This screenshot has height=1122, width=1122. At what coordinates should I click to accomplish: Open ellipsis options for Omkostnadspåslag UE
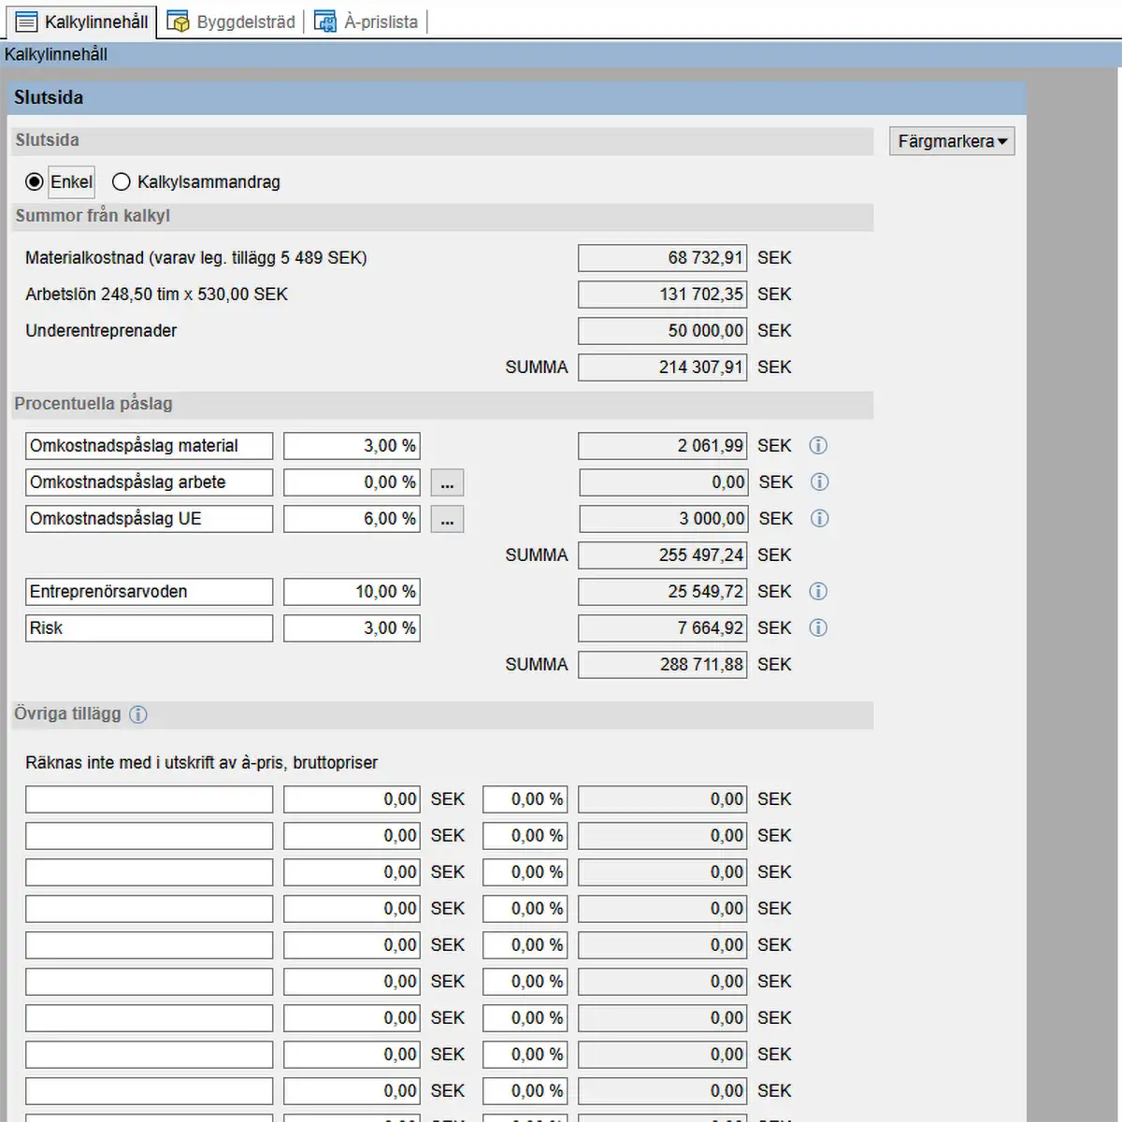[447, 519]
